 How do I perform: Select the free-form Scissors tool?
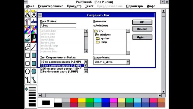pyautogui.click(x=27, y=13)
